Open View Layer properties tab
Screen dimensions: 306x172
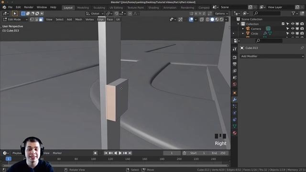(235, 71)
